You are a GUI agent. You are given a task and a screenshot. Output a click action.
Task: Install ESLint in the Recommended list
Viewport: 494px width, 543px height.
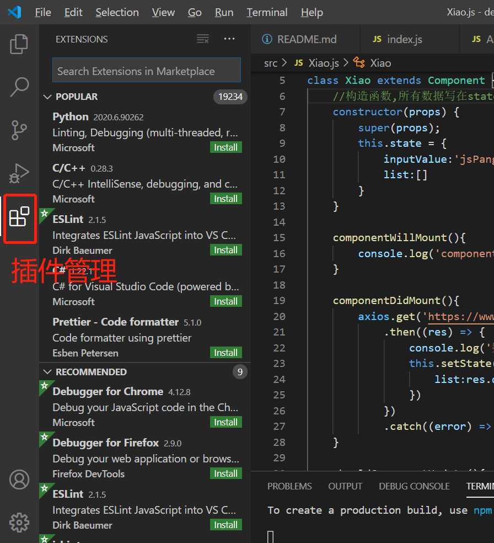[x=225, y=525]
